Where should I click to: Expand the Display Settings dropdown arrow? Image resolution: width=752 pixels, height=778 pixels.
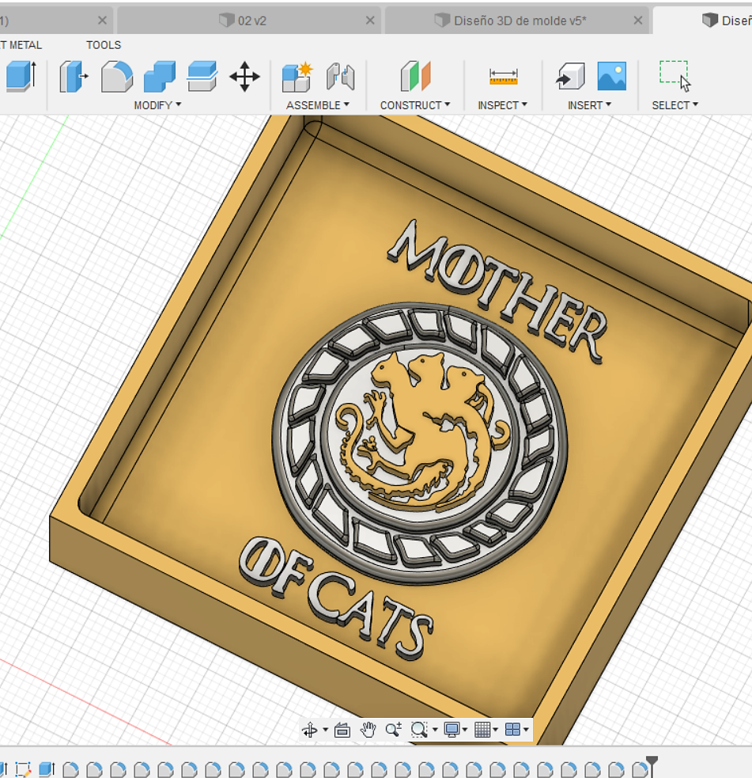pos(464,730)
